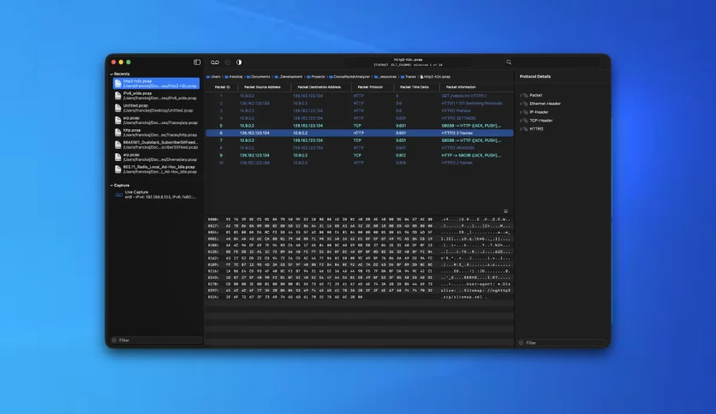Click the file icon beside Untitled.pcap
This screenshot has width=716, height=414.
tap(118, 108)
